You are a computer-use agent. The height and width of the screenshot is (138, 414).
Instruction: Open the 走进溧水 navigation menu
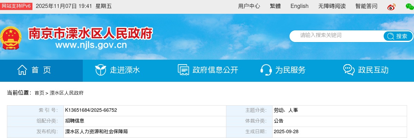125,70
